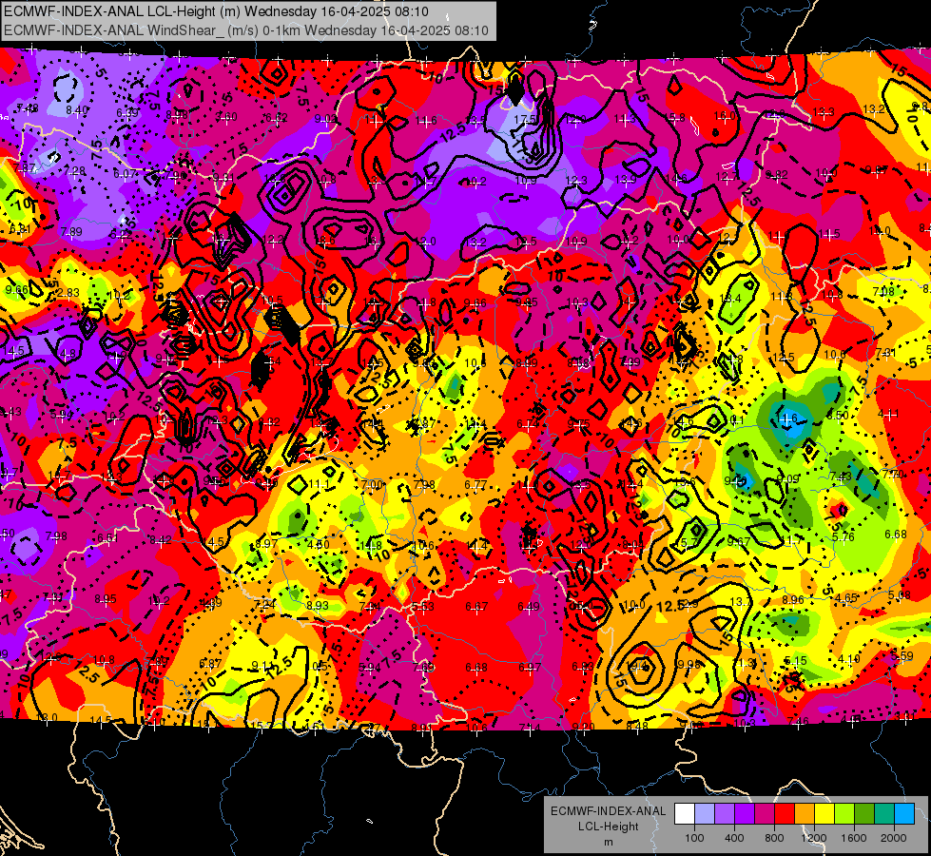Click the WindShear 0-1km title line
The width and height of the screenshot is (931, 856).
pyautogui.click(x=245, y=30)
